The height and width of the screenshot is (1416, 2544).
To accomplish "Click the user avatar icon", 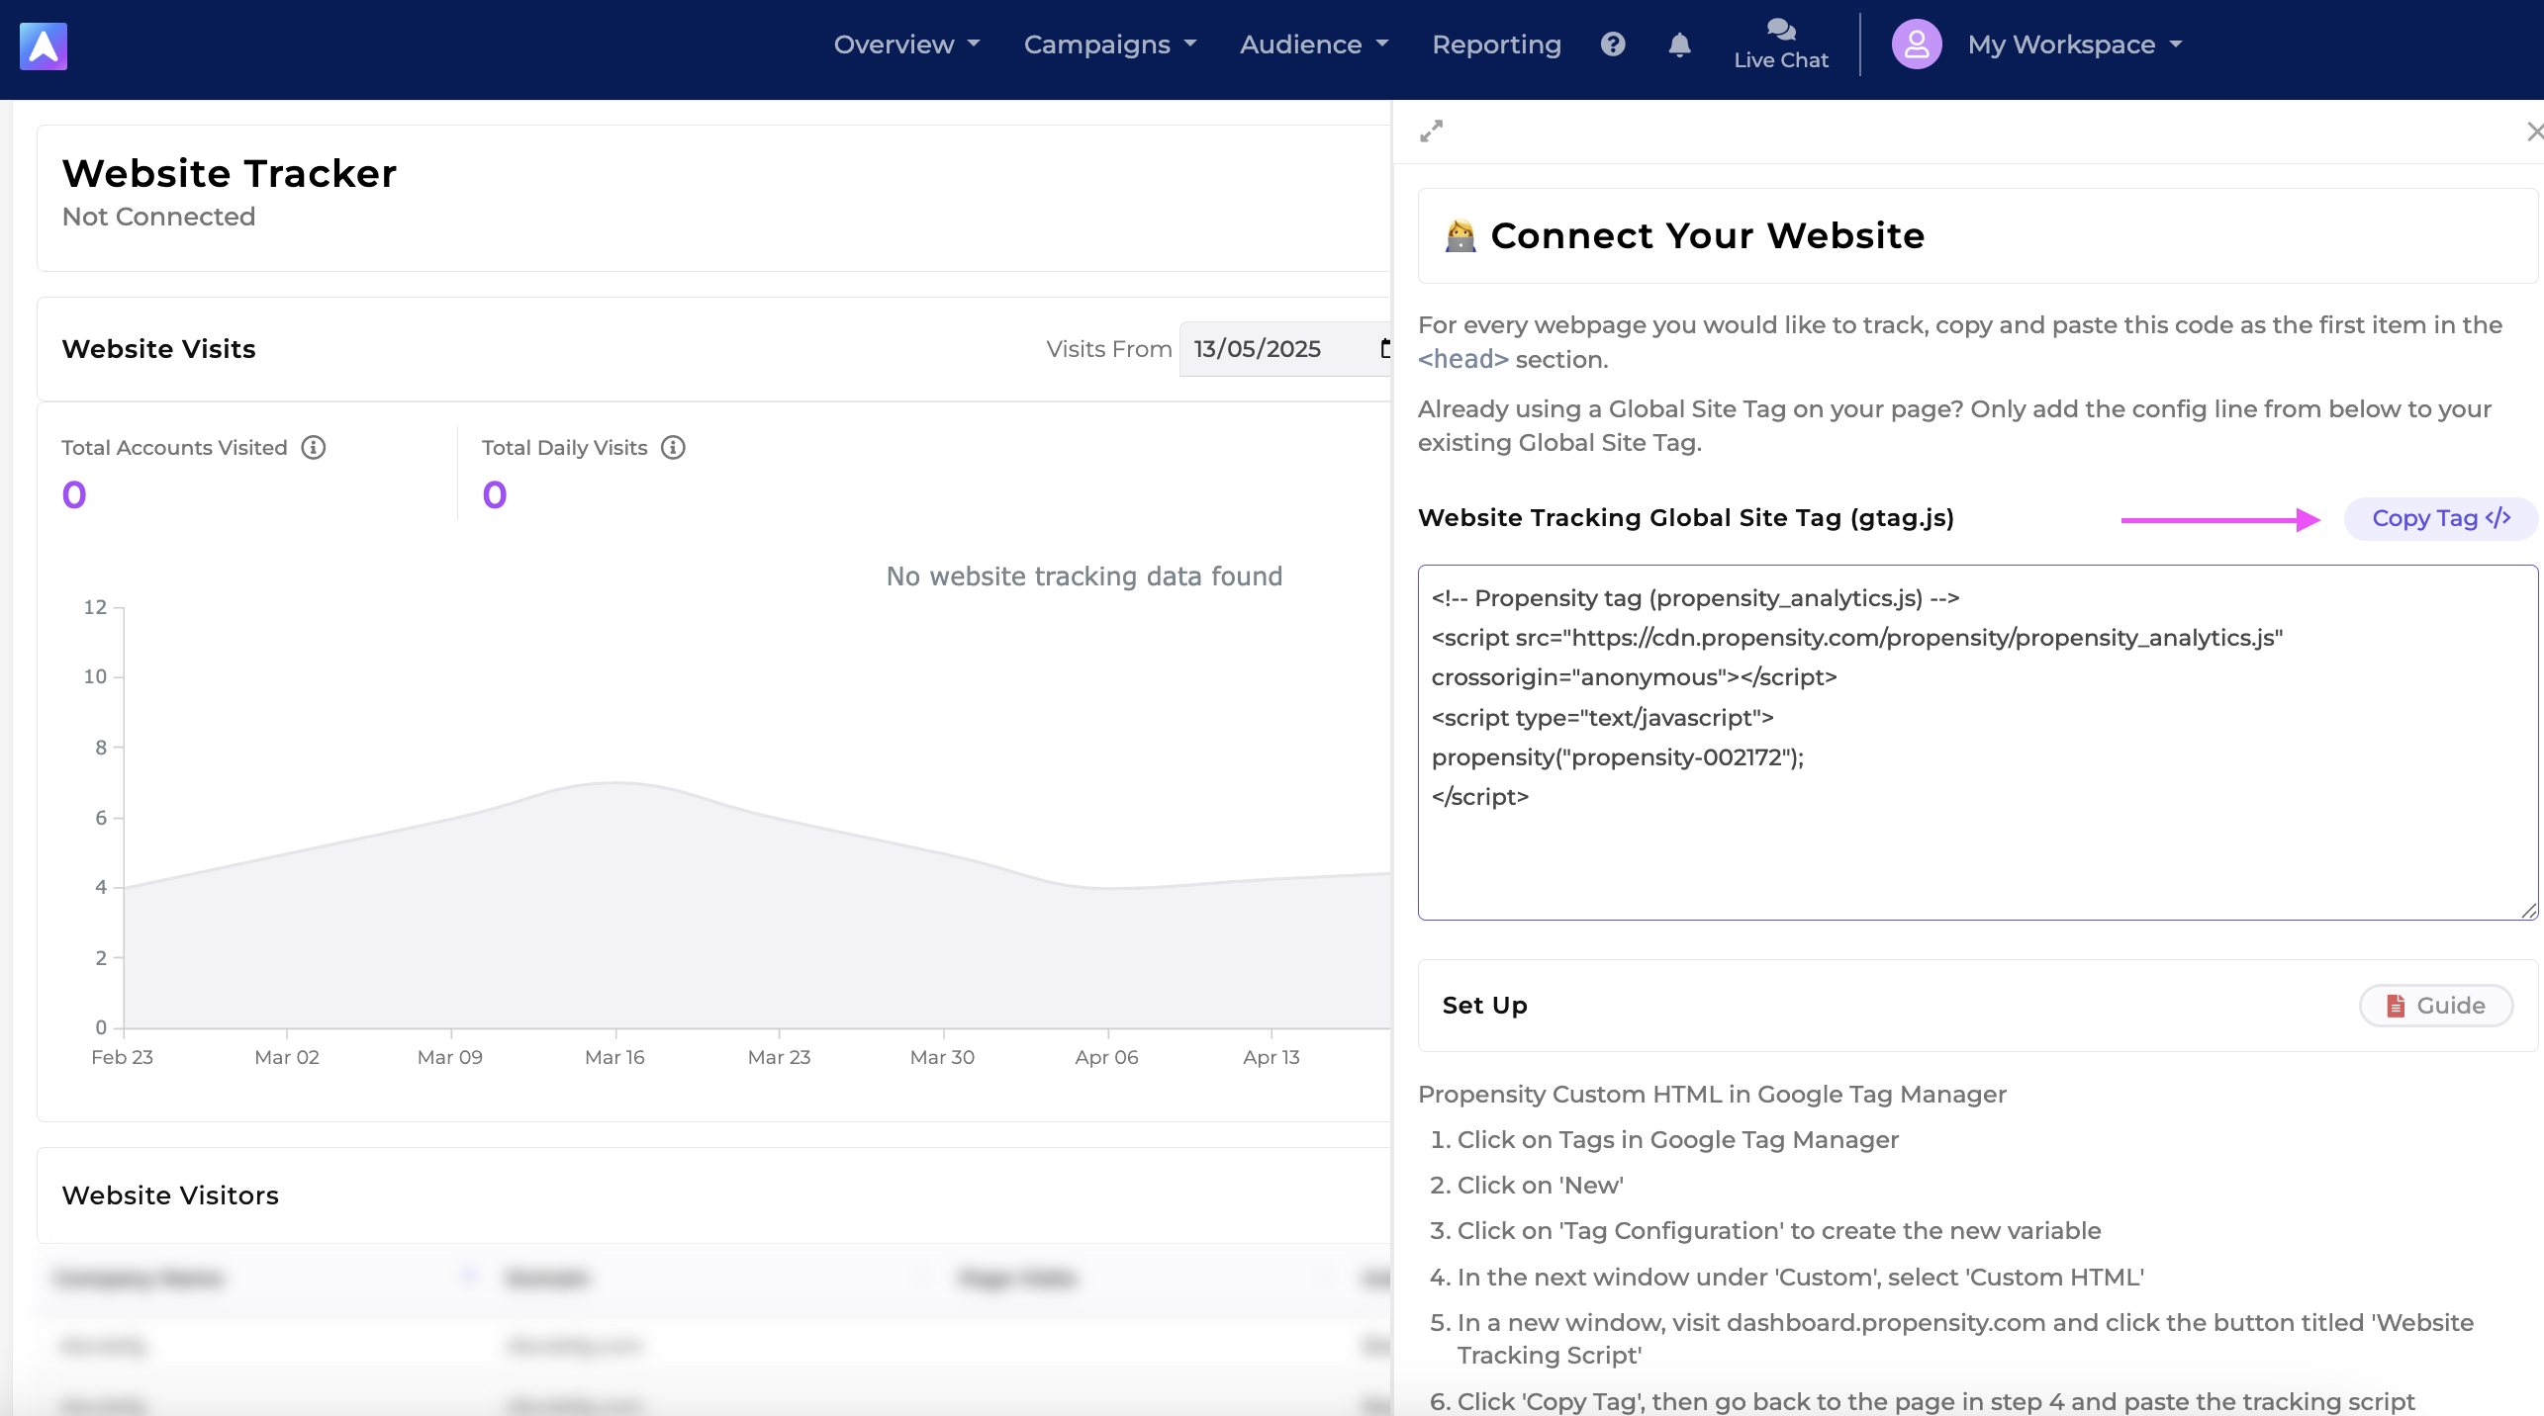I will click(x=1917, y=44).
